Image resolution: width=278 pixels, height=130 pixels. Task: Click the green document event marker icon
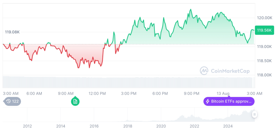tap(75, 101)
